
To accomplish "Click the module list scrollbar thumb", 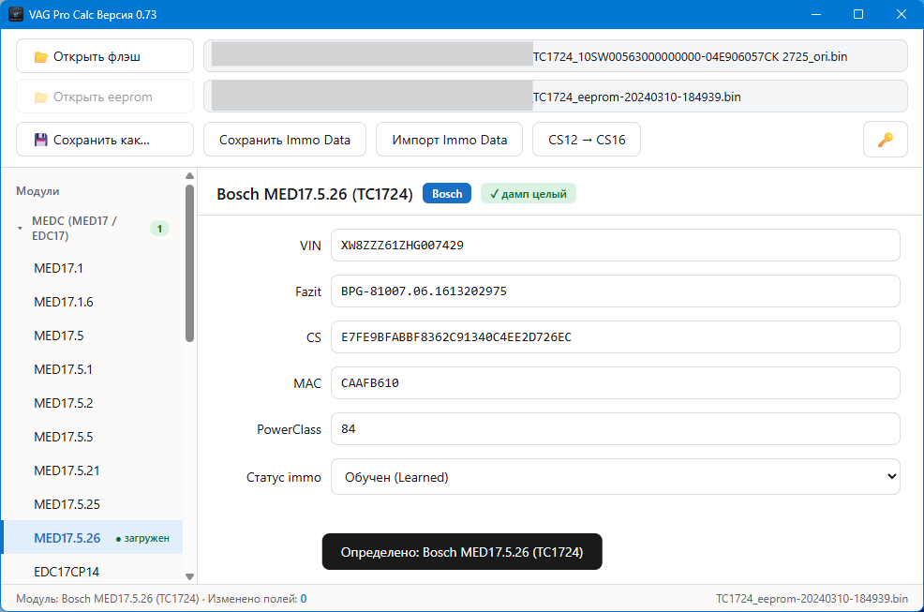I will (x=189, y=263).
